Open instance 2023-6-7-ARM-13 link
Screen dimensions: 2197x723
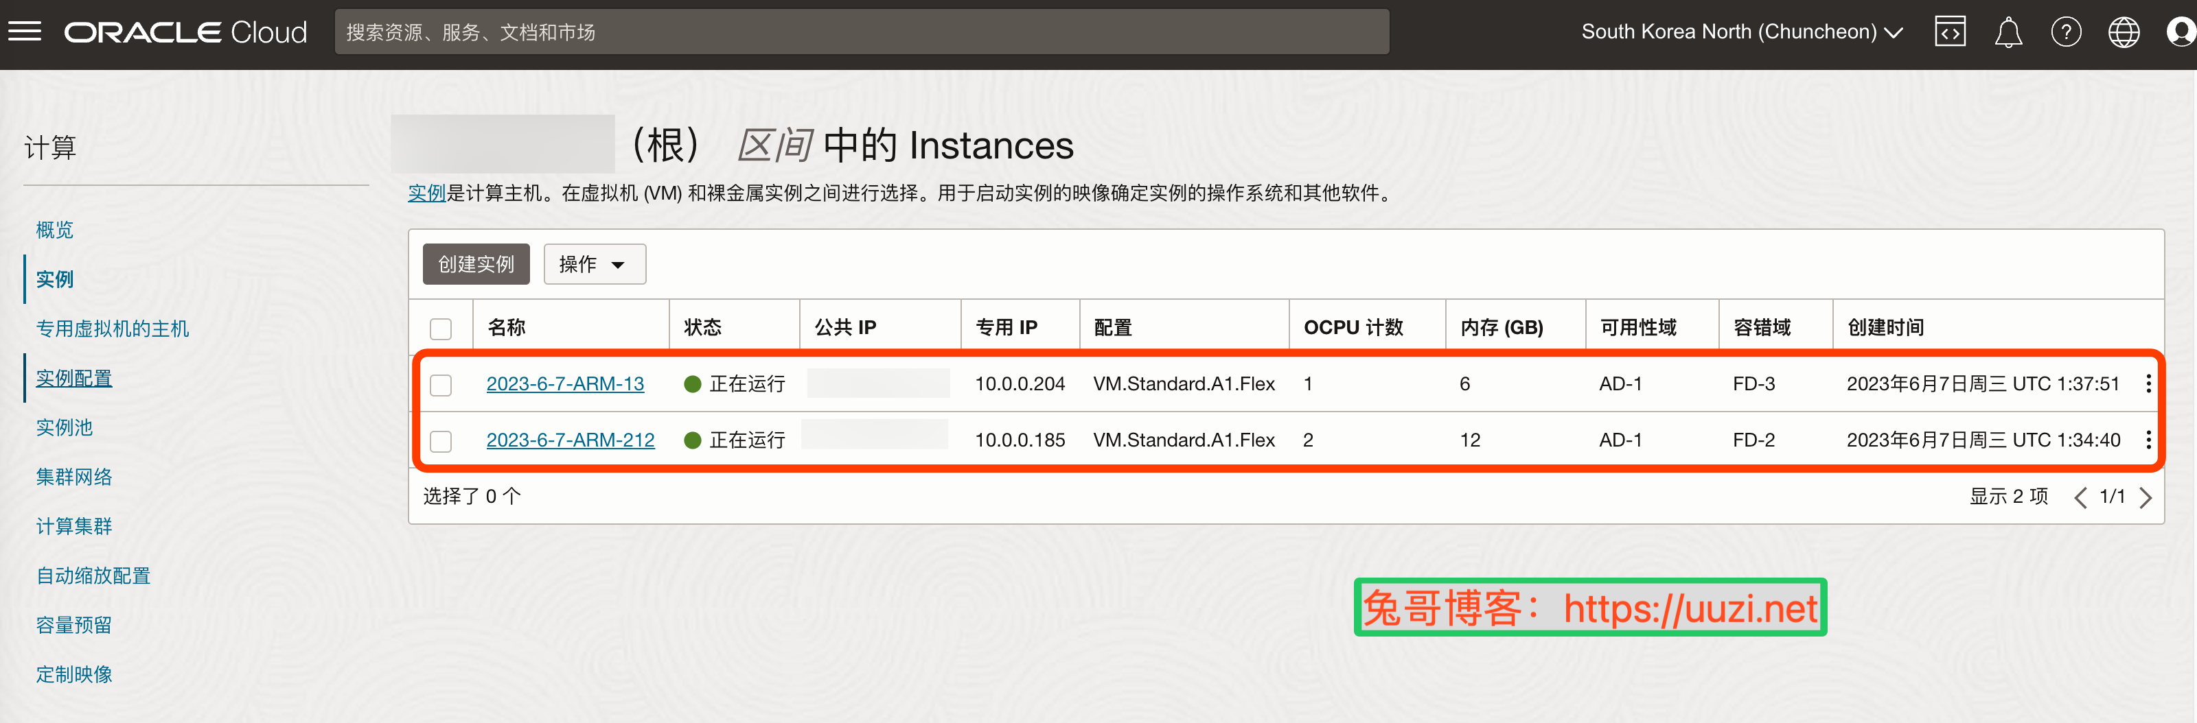[x=566, y=383]
